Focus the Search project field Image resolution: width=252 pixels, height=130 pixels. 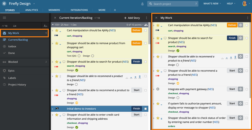click(173, 4)
